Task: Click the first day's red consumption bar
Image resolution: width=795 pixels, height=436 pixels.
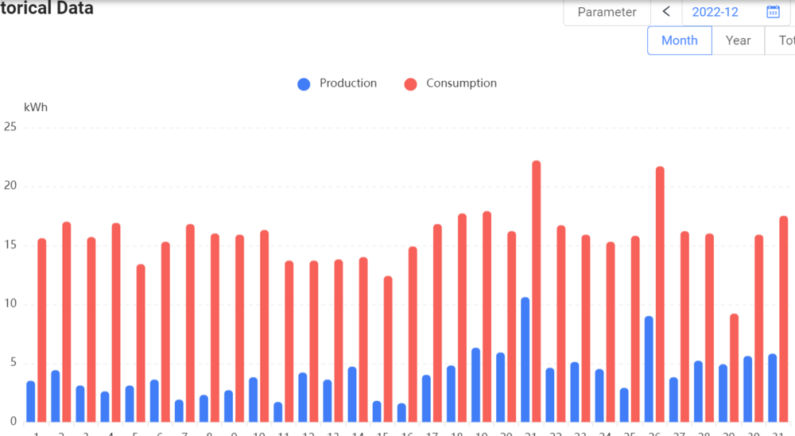Action: pos(42,330)
